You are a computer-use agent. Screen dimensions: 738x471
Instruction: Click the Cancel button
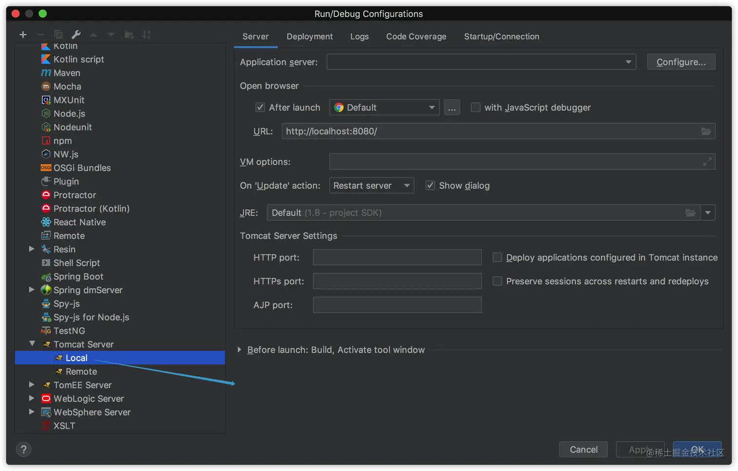tap(583, 450)
